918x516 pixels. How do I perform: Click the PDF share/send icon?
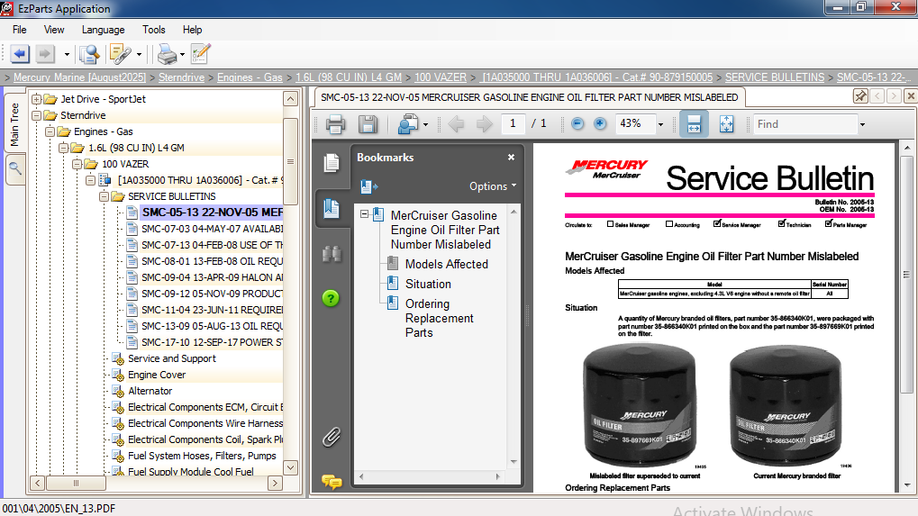tap(408, 124)
